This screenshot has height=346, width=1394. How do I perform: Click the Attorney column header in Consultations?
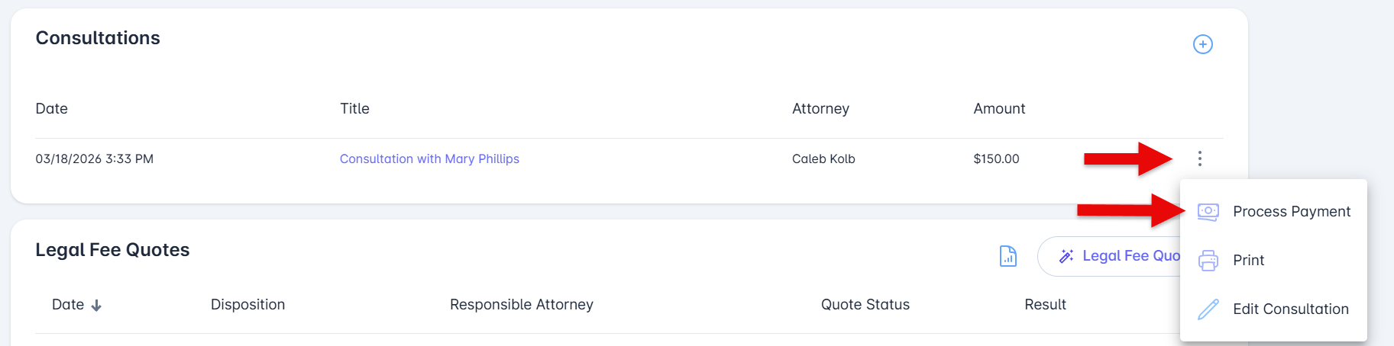coord(820,109)
